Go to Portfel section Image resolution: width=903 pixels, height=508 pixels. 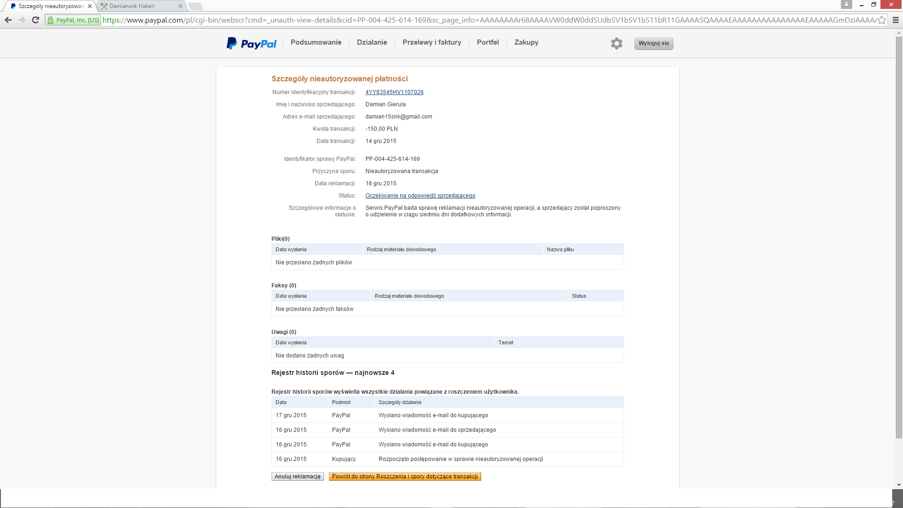(487, 42)
